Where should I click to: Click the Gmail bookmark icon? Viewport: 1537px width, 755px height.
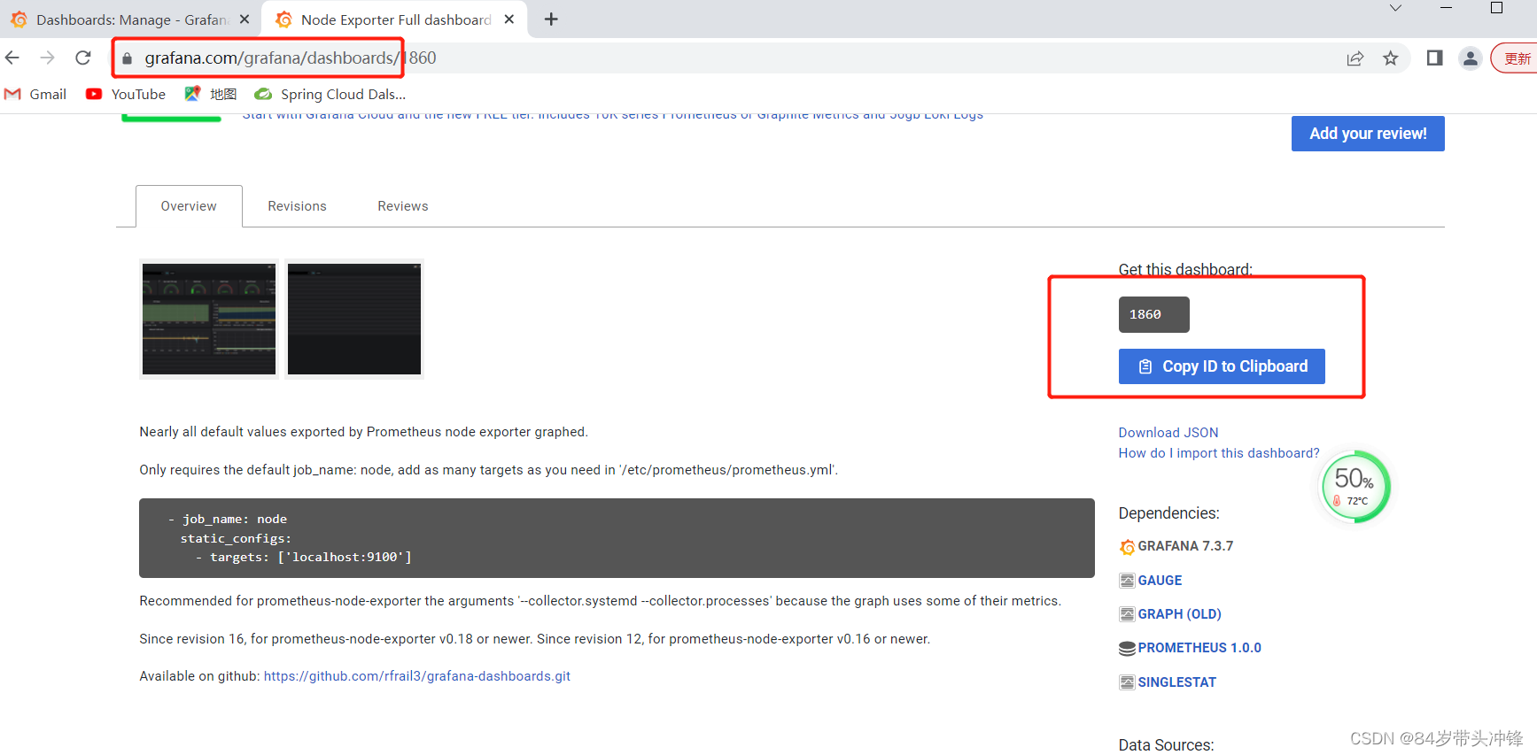pos(12,94)
